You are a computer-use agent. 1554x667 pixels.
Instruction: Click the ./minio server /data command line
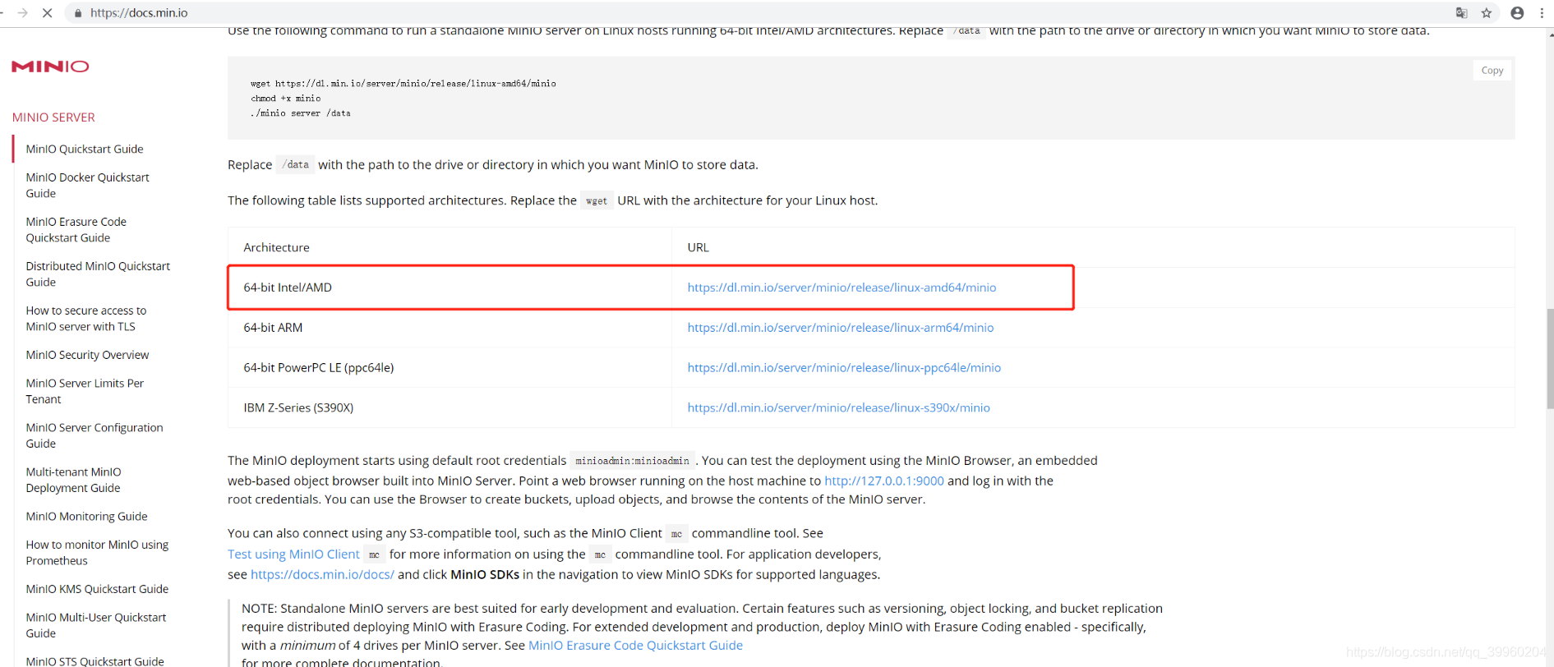(x=301, y=113)
